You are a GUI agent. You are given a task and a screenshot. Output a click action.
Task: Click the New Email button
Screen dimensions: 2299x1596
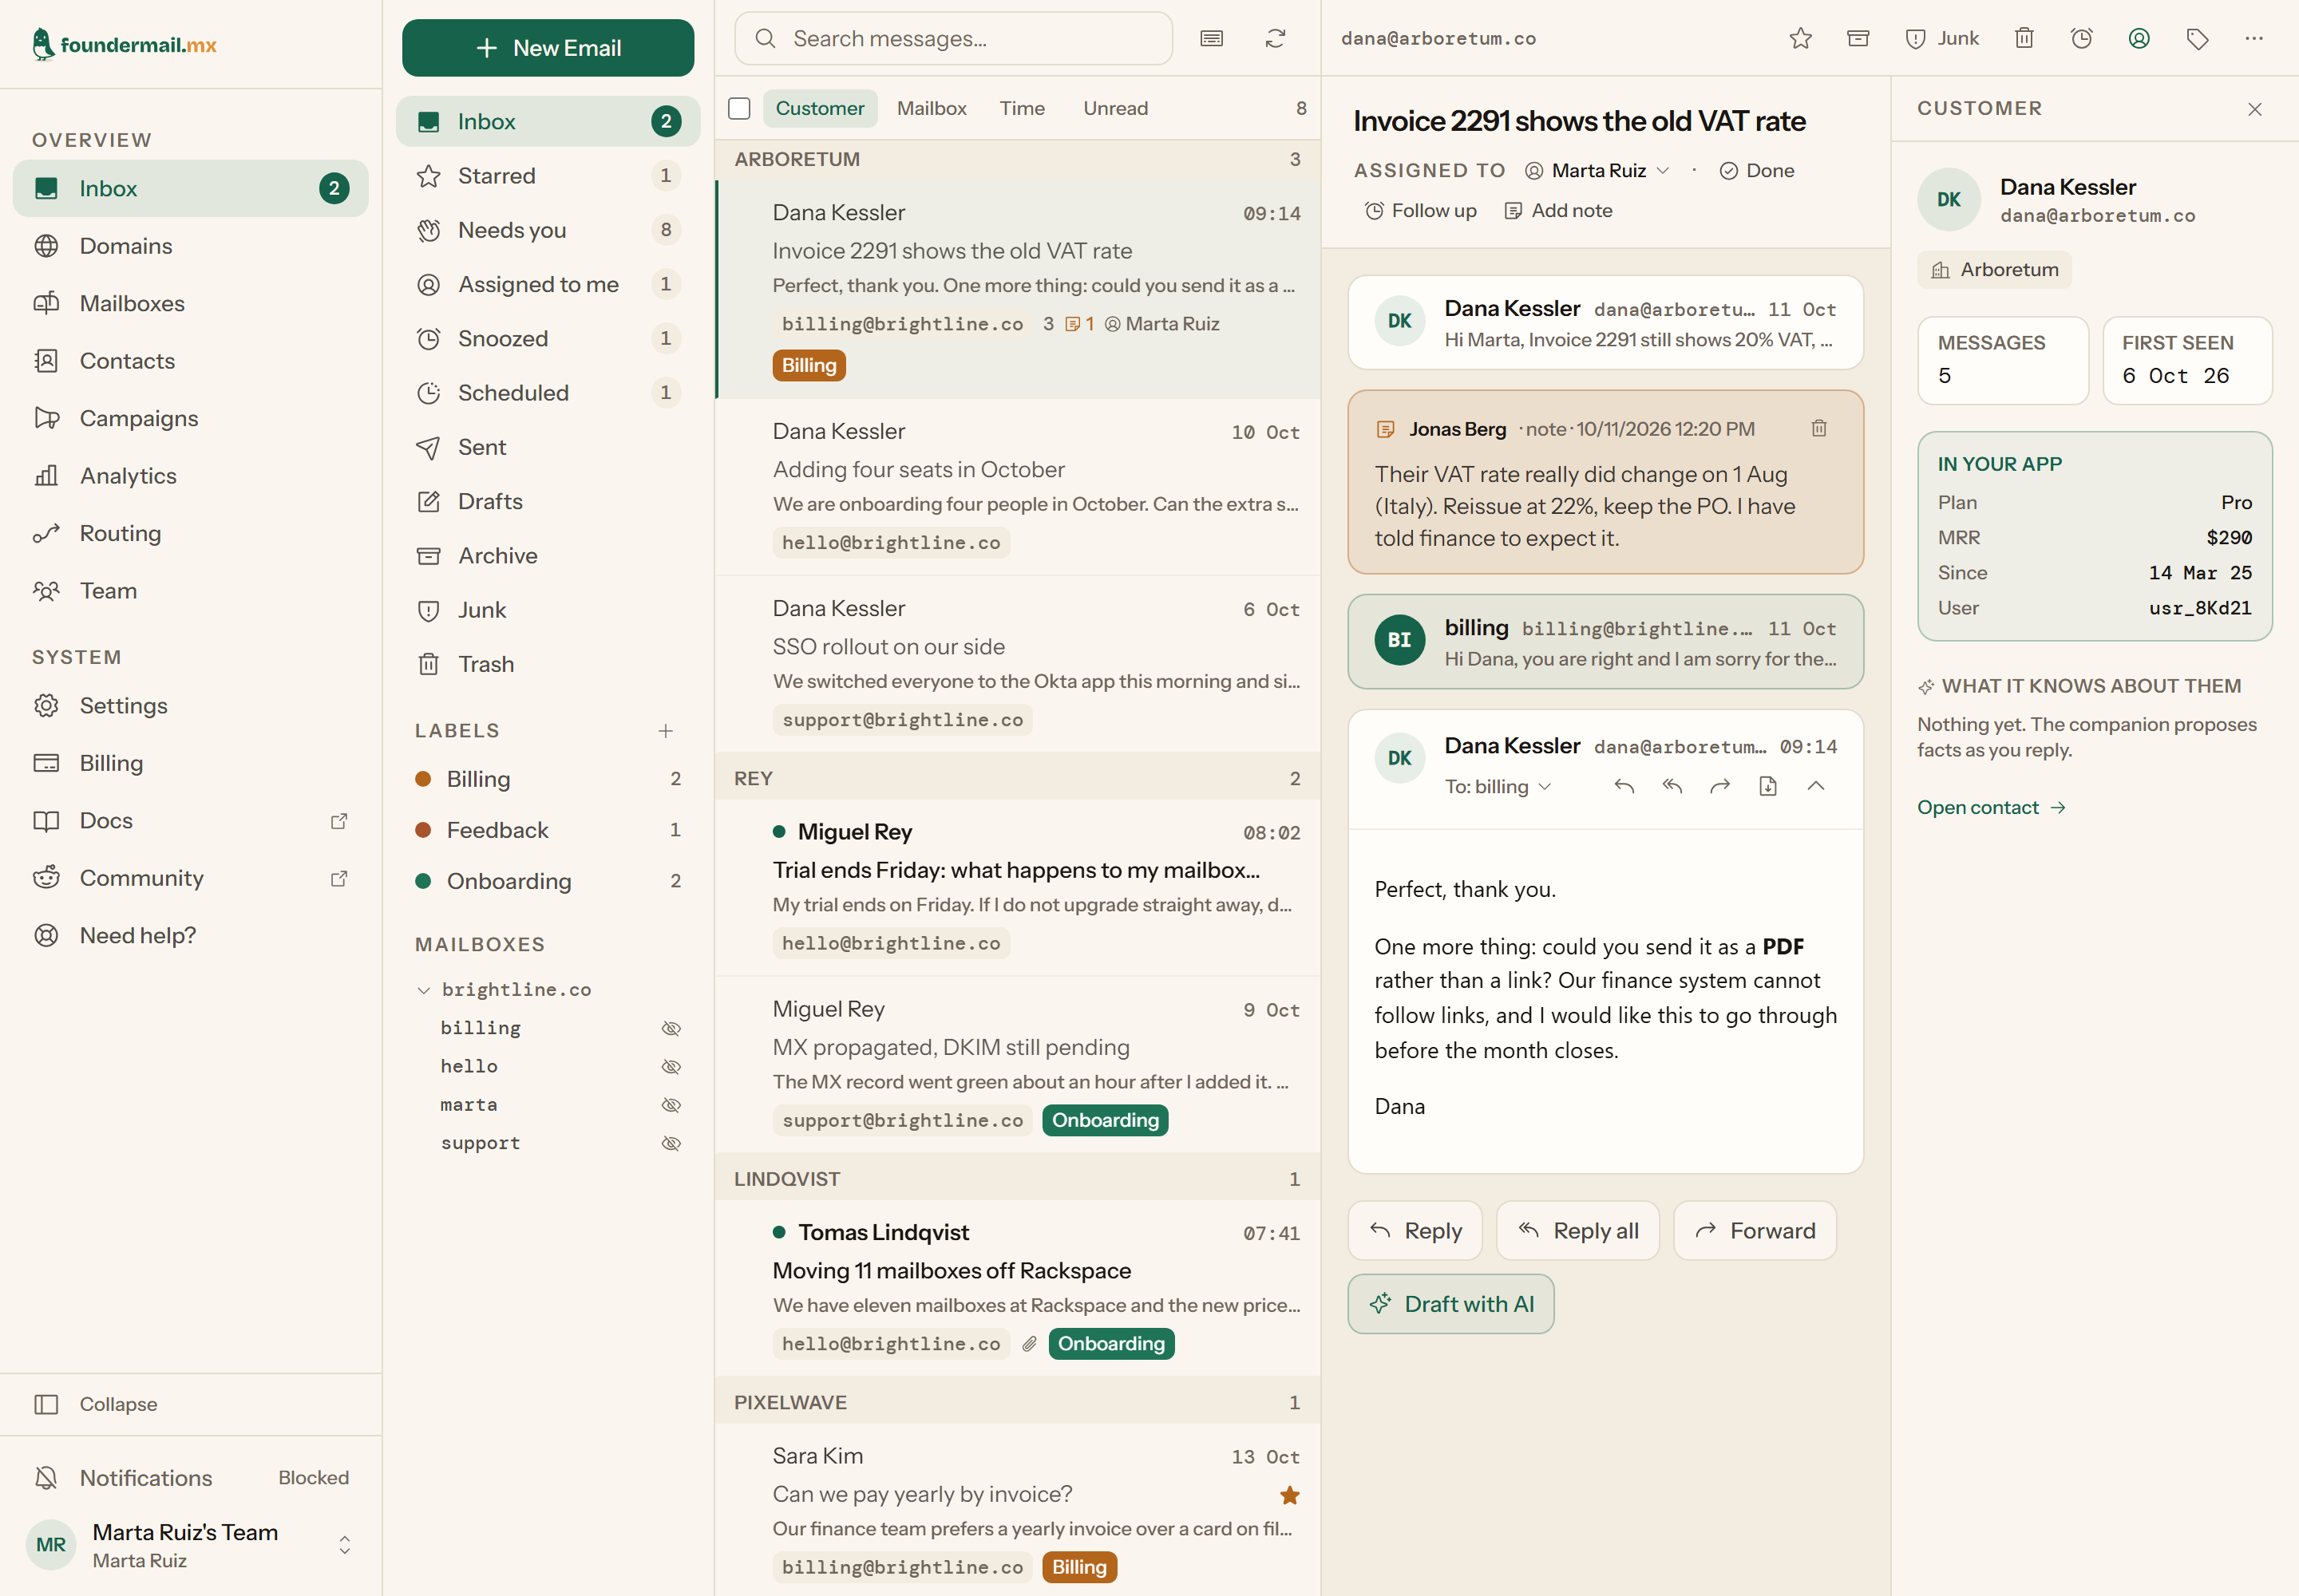(x=548, y=48)
